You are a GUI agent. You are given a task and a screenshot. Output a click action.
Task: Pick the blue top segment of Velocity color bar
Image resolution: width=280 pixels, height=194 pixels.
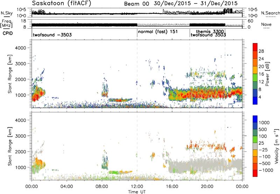click(x=255, y=119)
